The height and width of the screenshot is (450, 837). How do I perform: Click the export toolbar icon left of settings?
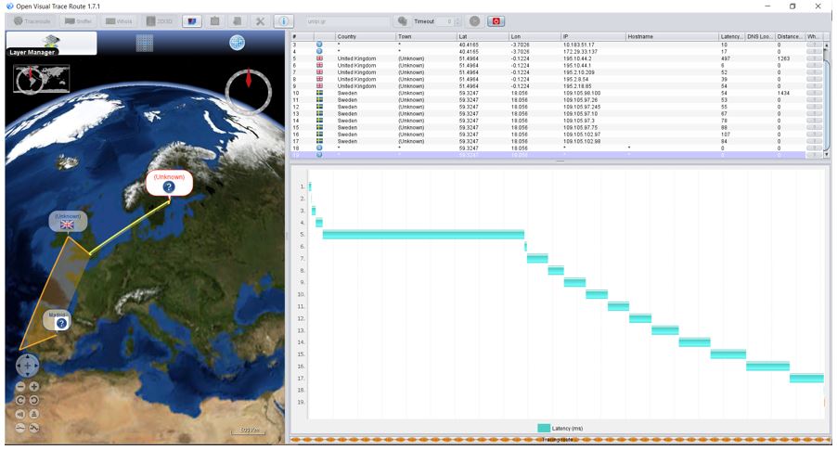(x=238, y=21)
